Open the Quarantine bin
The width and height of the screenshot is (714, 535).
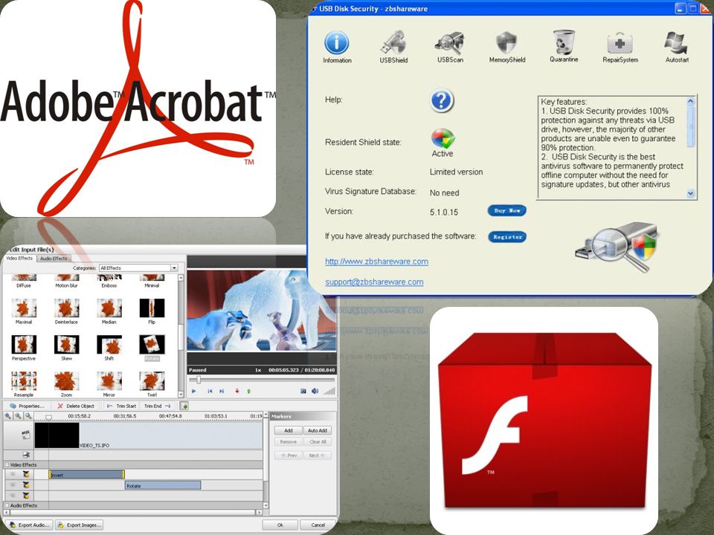click(x=564, y=46)
